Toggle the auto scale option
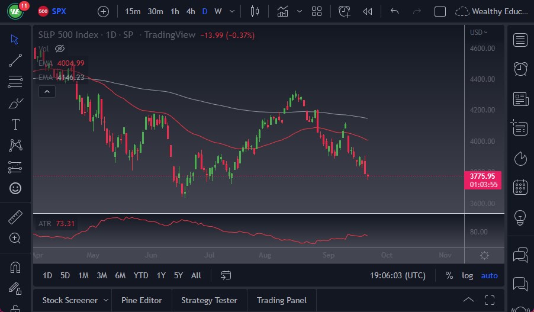This screenshot has height=312, width=534. point(489,275)
